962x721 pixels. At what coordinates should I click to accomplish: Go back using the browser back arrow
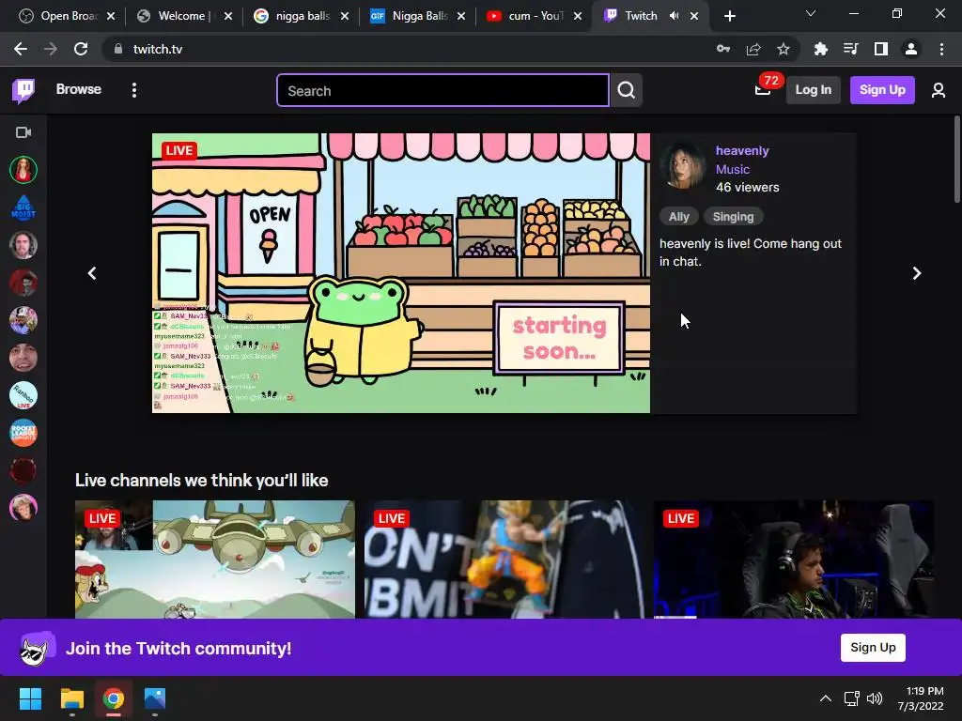point(21,49)
